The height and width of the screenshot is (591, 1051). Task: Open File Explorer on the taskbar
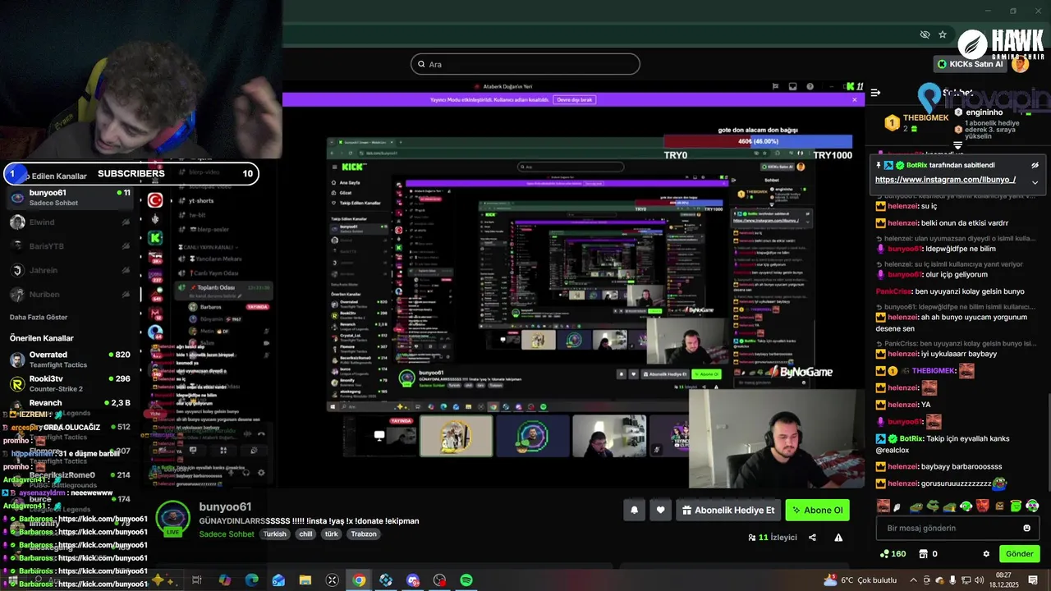305,580
